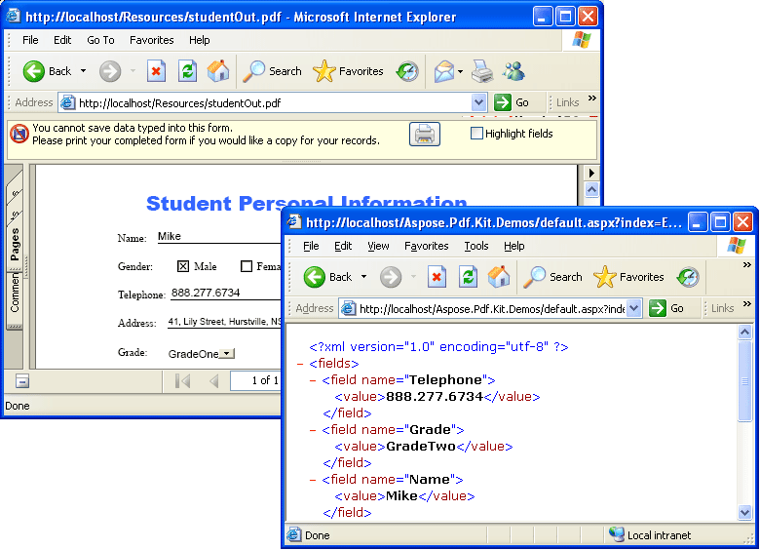760x550 pixels.
Task: Click the page layout icon in PDF status bar
Action: click(x=22, y=381)
